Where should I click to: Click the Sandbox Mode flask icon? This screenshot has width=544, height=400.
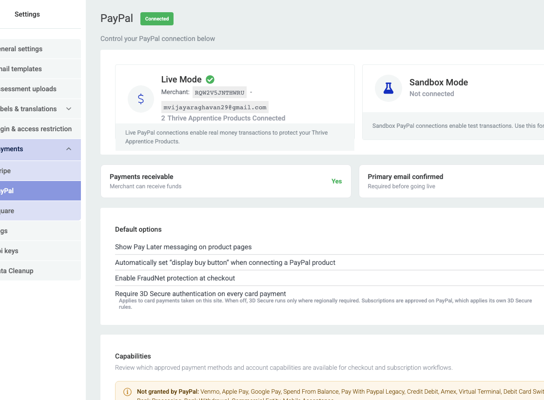coord(388,88)
